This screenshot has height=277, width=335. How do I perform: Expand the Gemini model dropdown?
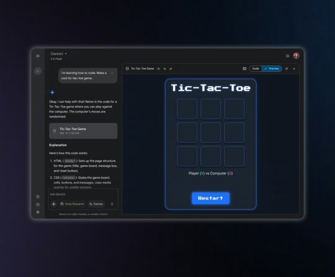tap(59, 54)
